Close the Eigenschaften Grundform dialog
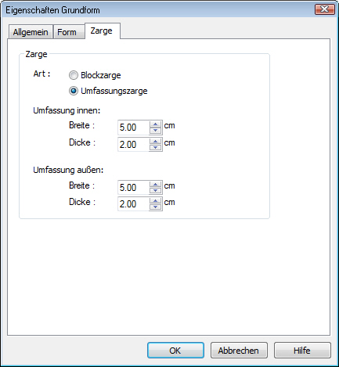Viewport: 339px width, 367px height. 325,9
